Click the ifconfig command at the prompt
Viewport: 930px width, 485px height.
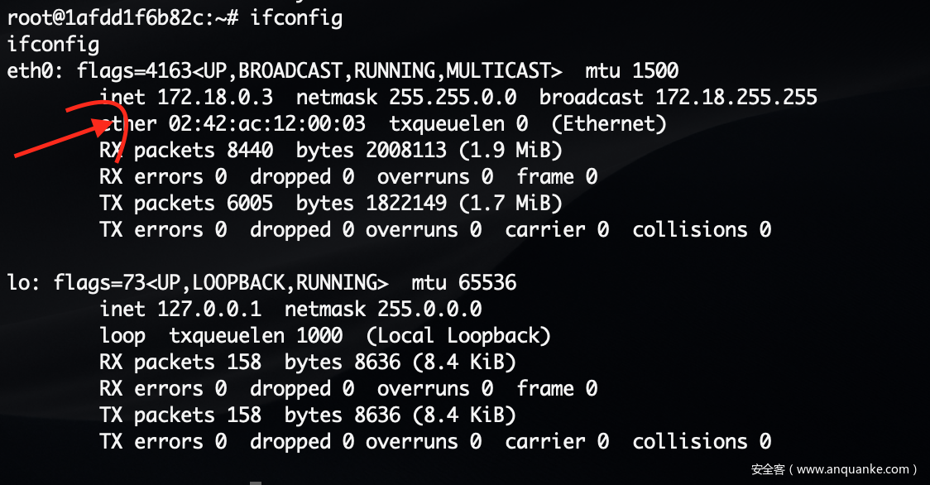[296, 18]
